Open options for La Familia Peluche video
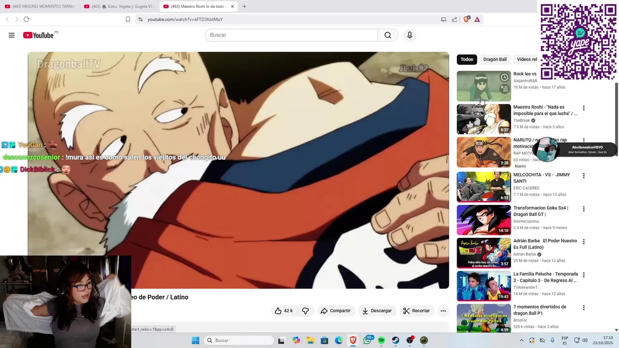 click(584, 275)
